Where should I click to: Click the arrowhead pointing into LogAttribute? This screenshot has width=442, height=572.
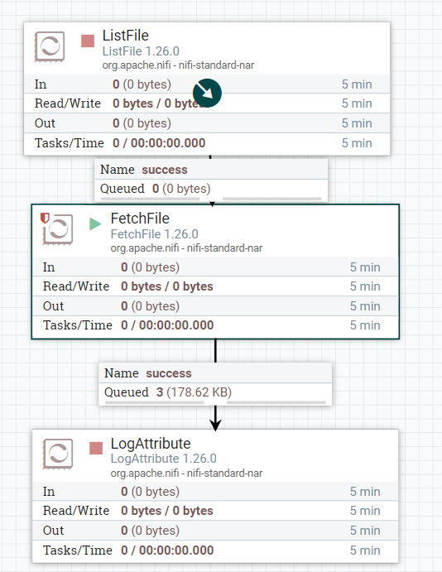click(215, 425)
